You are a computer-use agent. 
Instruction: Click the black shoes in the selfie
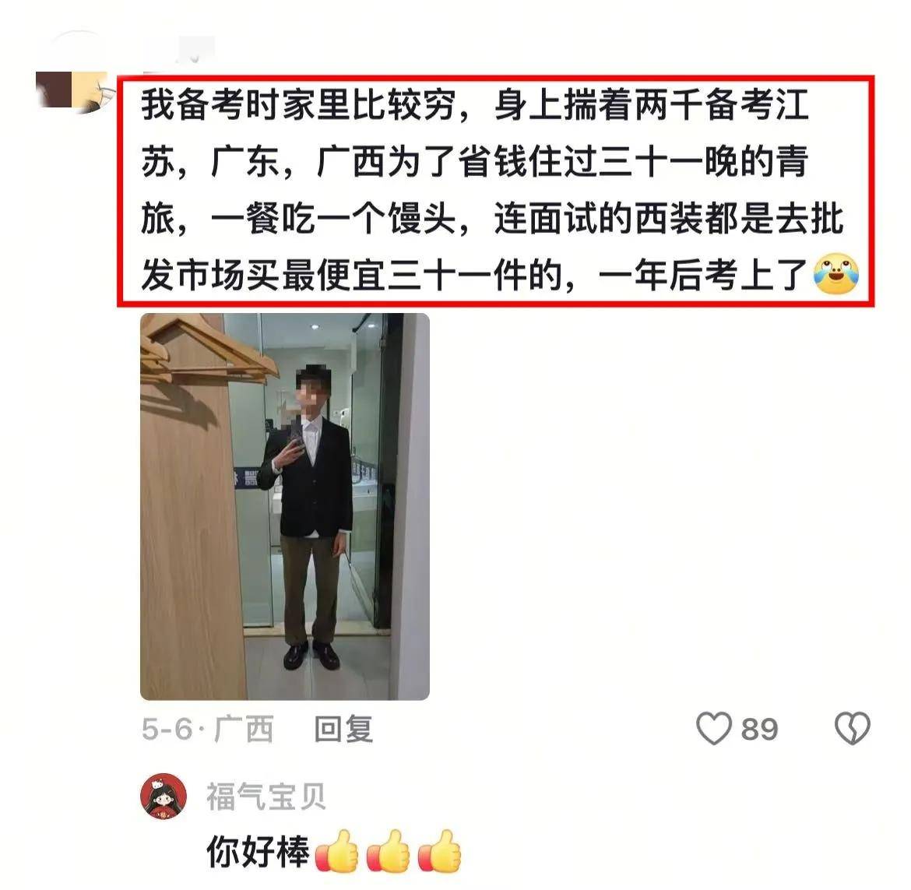coord(311,654)
